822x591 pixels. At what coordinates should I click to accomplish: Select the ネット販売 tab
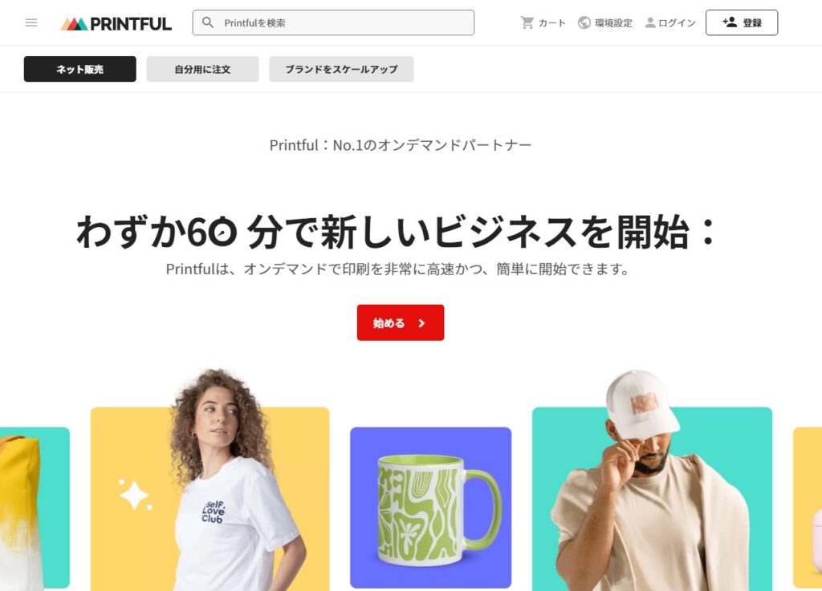[79, 69]
